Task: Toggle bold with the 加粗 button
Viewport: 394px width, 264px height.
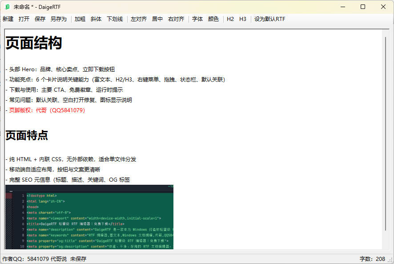Action: (79, 19)
